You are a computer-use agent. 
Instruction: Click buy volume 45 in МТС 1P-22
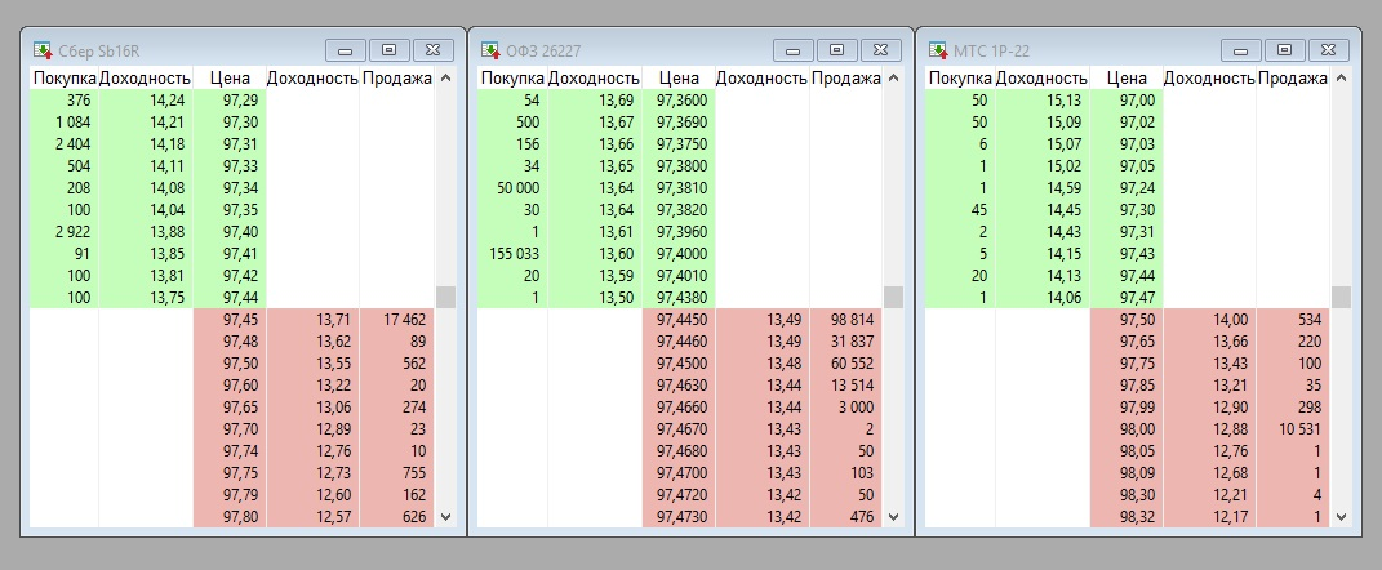[979, 210]
